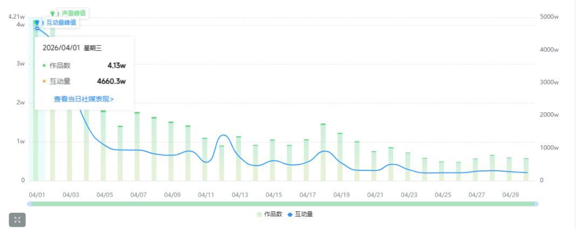
Task: Select the 04/19 bar in chart
Action: pyautogui.click(x=340, y=157)
